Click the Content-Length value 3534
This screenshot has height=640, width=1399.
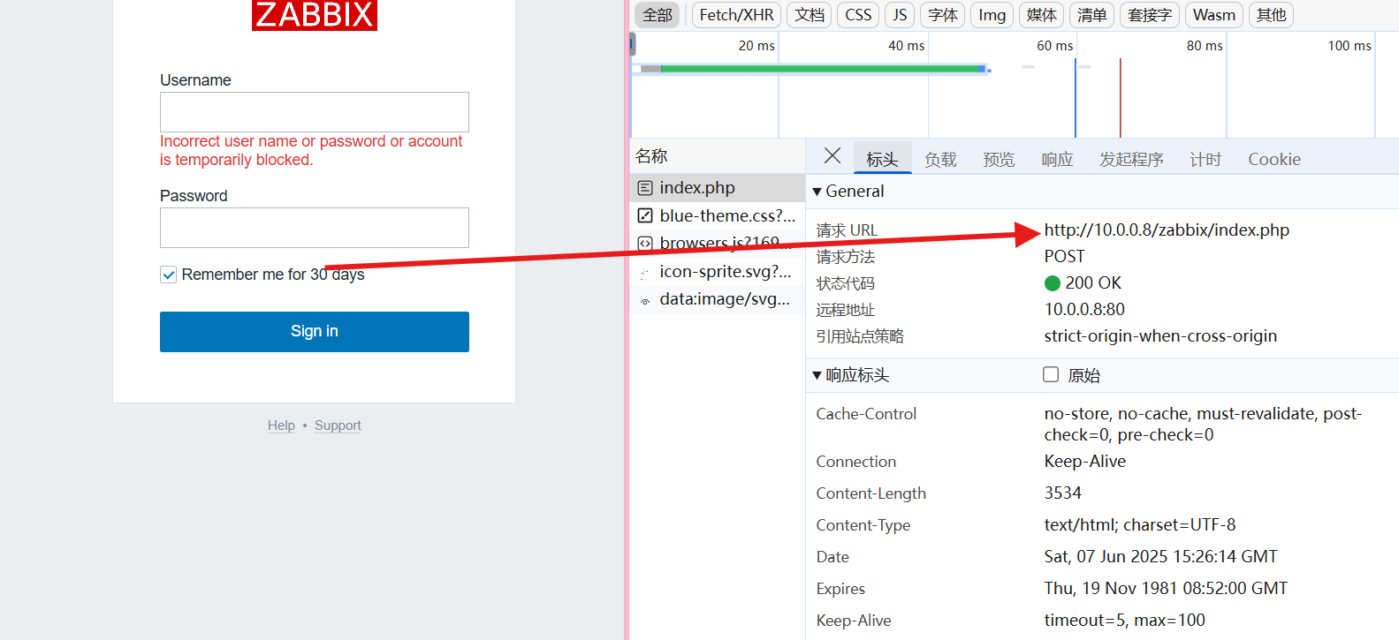click(1063, 493)
